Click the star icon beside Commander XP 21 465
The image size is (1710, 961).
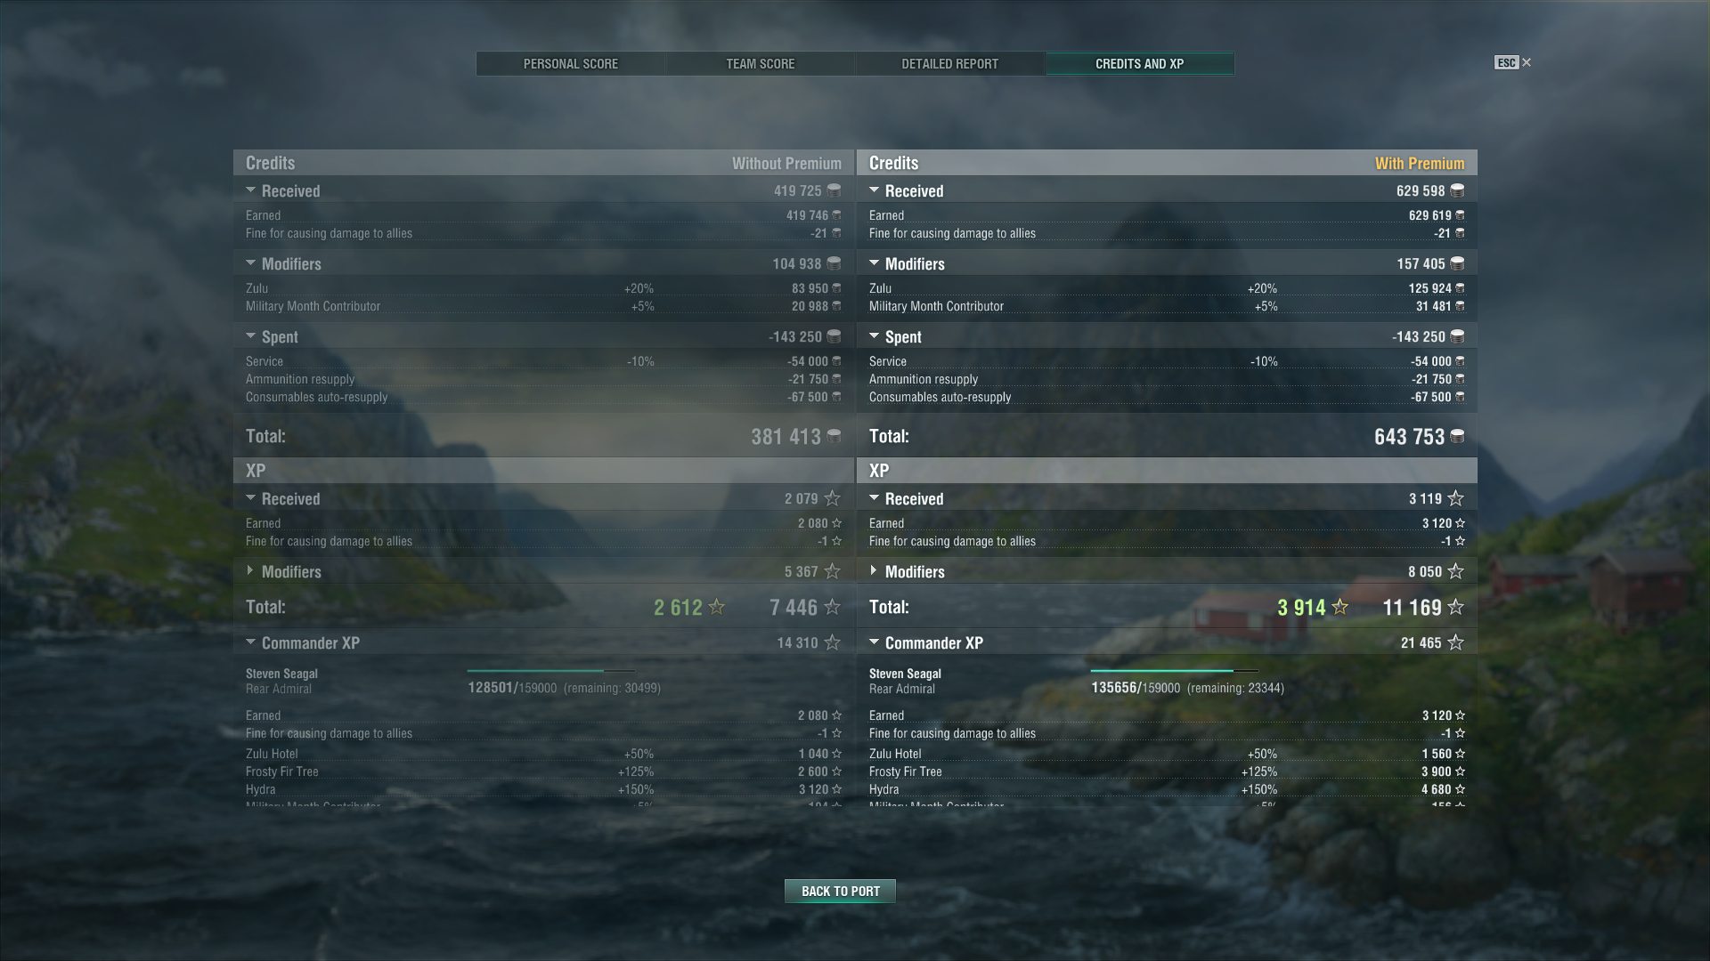click(1455, 642)
